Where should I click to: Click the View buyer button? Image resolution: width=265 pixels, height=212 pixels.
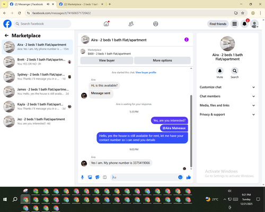point(107,60)
